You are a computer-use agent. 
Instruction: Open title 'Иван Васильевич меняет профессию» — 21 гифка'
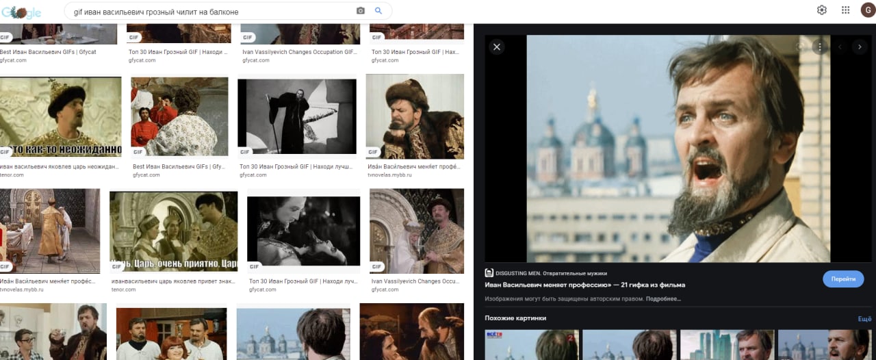pos(585,285)
